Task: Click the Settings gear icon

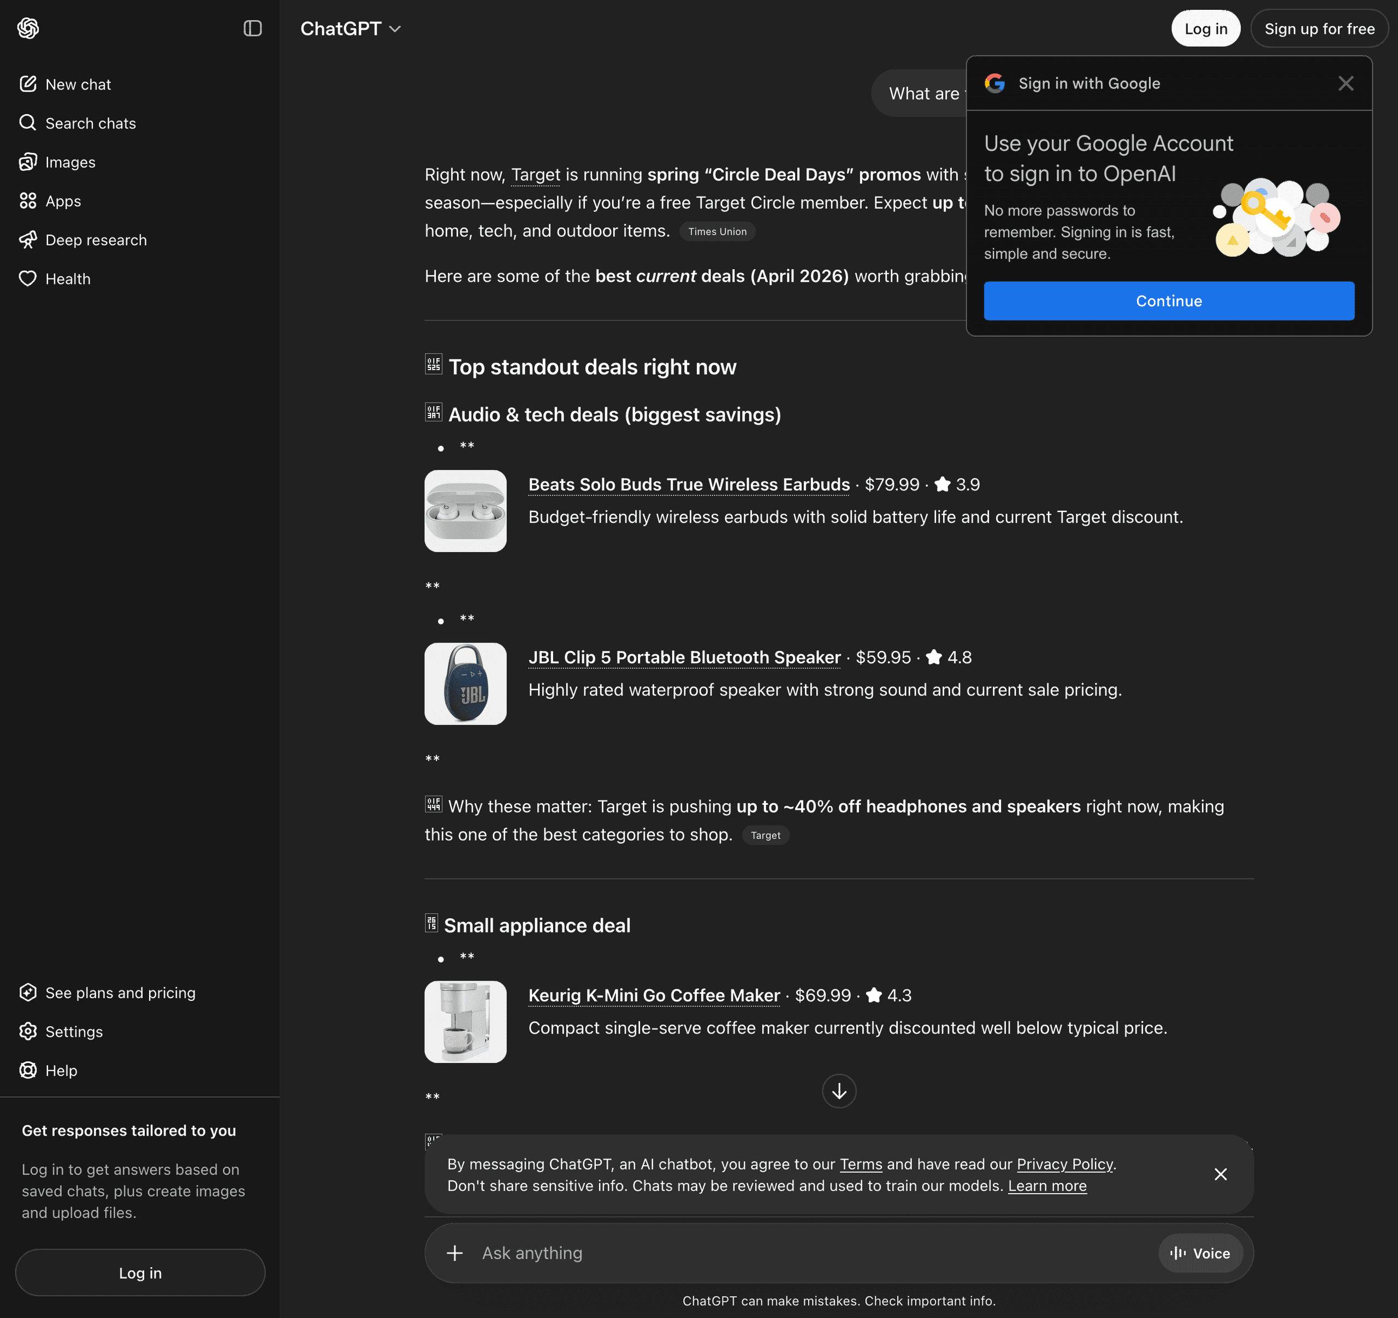Action: point(28,1032)
